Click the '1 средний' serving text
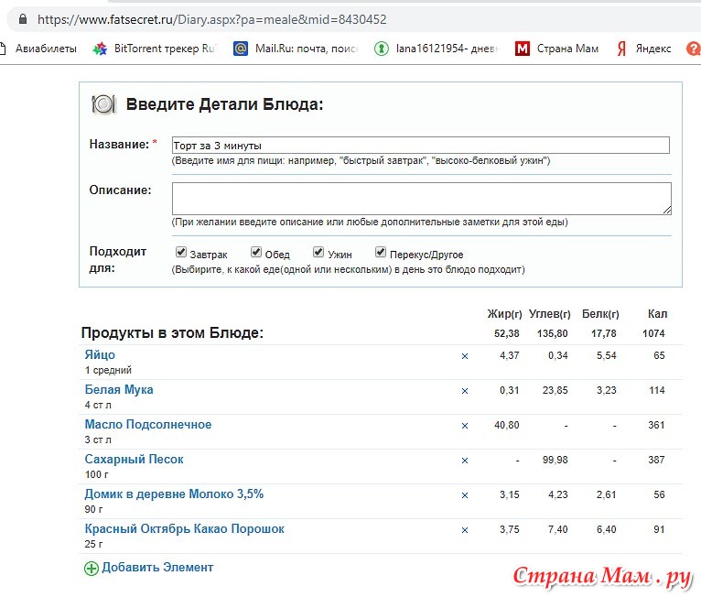 point(108,370)
